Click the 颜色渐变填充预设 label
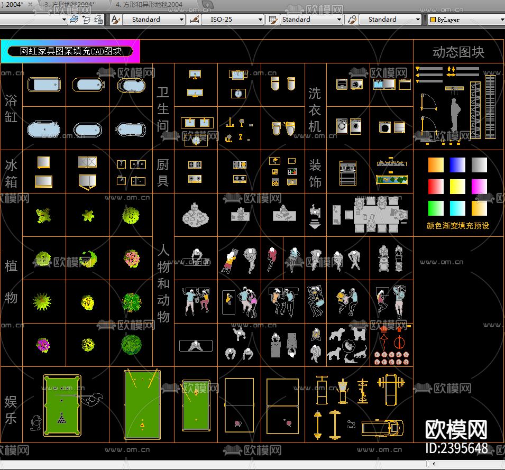 pos(457,225)
